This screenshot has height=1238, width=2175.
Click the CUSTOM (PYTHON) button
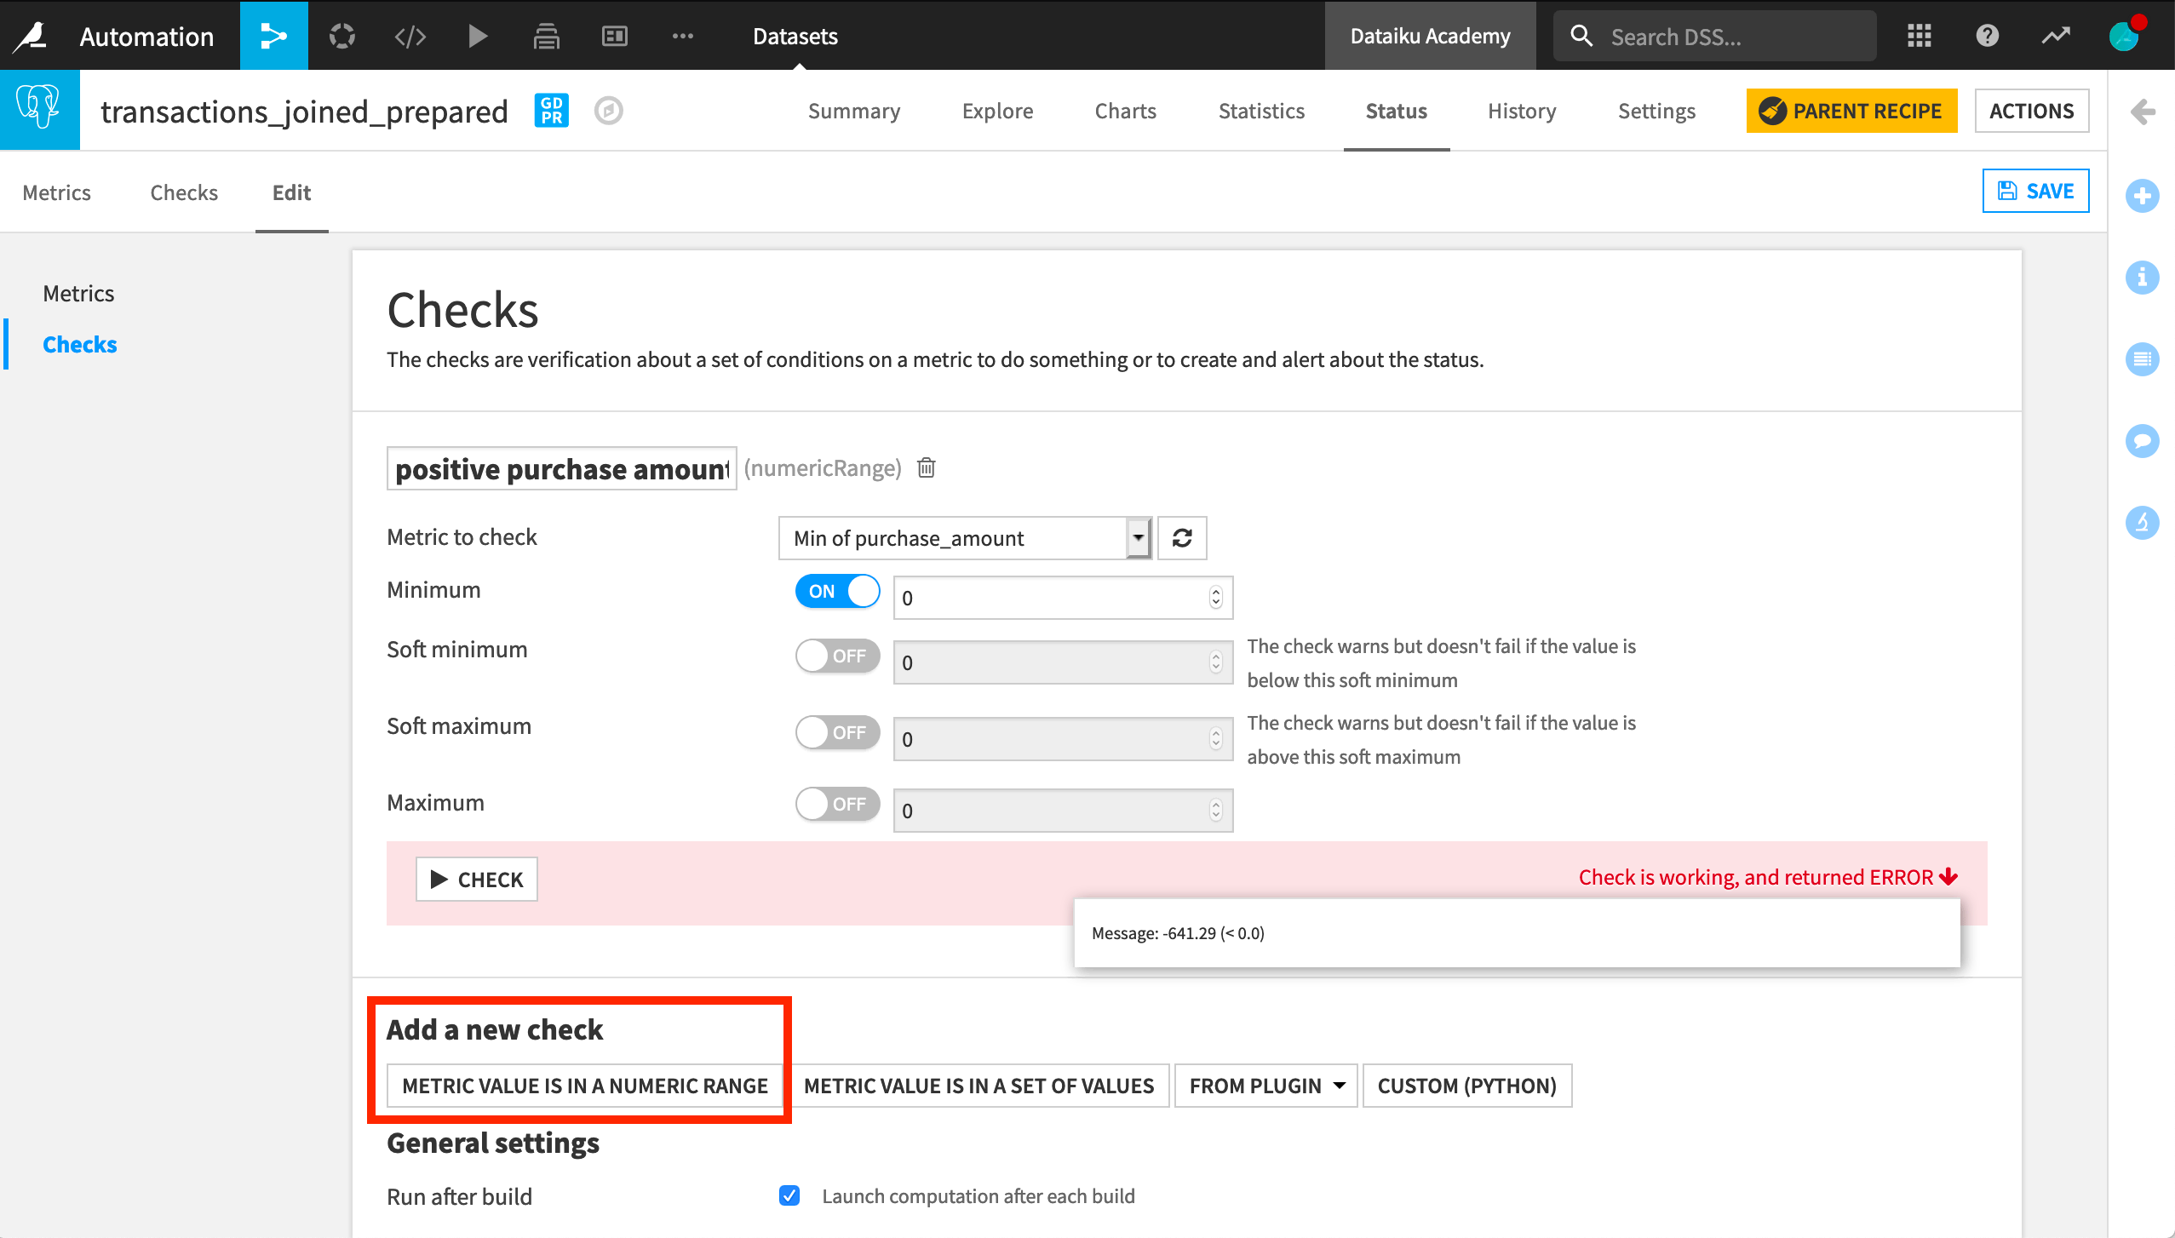(x=1467, y=1086)
